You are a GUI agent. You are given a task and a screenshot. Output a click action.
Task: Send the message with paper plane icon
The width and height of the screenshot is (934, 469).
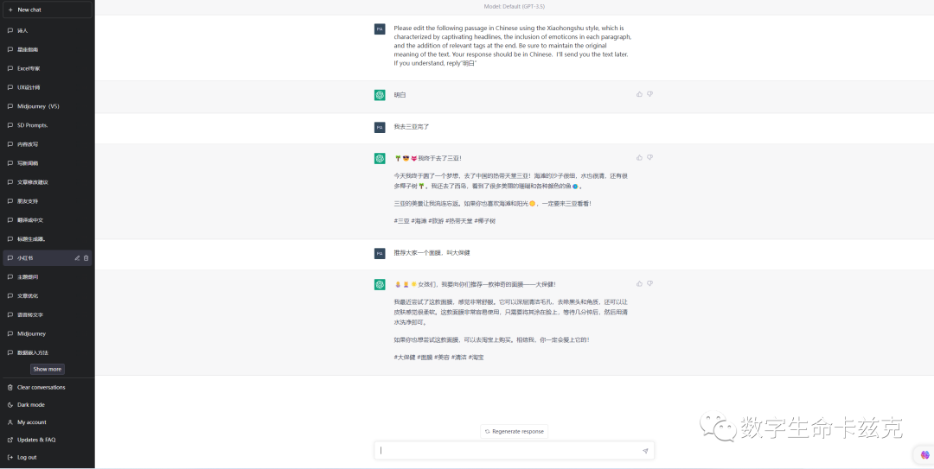pyautogui.click(x=645, y=451)
